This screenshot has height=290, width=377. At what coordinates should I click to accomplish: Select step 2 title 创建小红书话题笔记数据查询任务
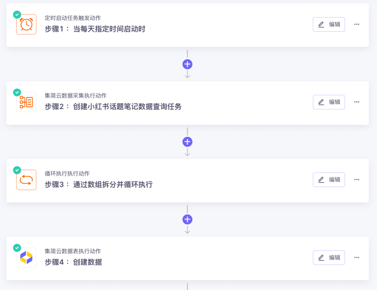[127, 106]
